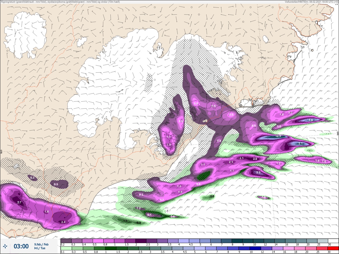Click the '9.feb./ Feb' date text
This screenshot has width=339, height=254.
point(41,244)
